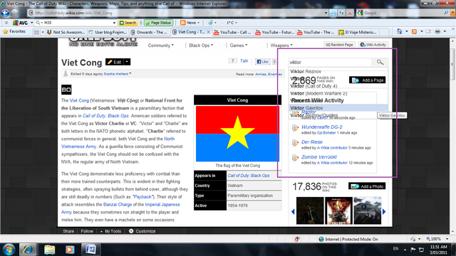
Task: Click the Edit page button
Action: click(115, 62)
